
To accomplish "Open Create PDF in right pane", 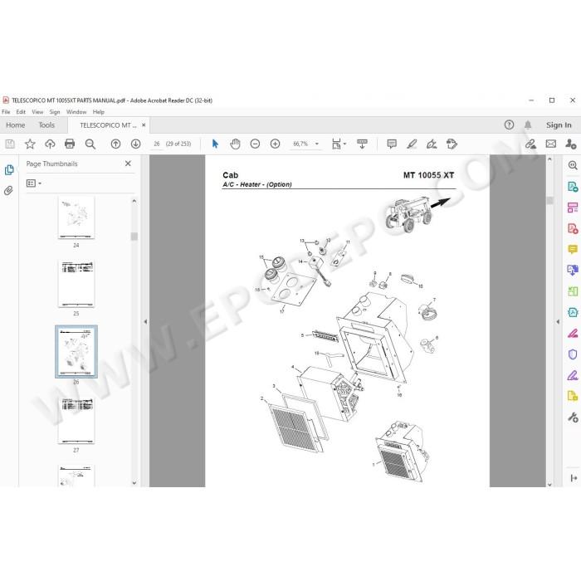I will click(573, 228).
